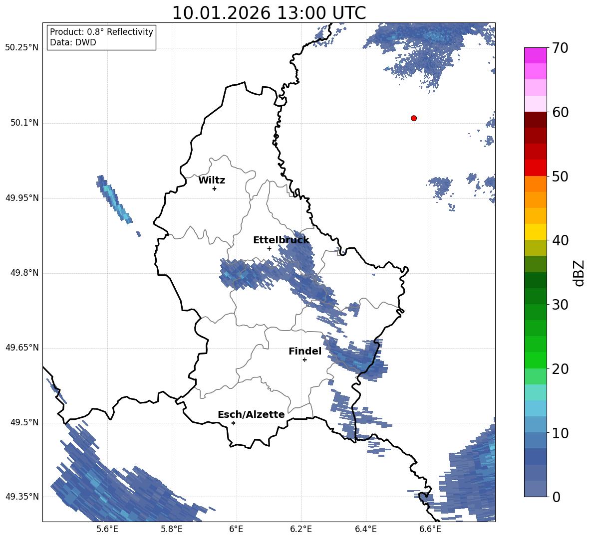Click the 6°E longitude tick label

click(x=236, y=529)
